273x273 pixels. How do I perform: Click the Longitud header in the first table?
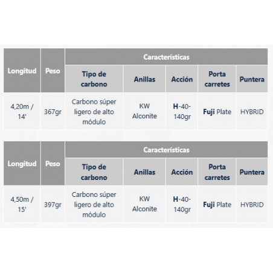coord(22,71)
